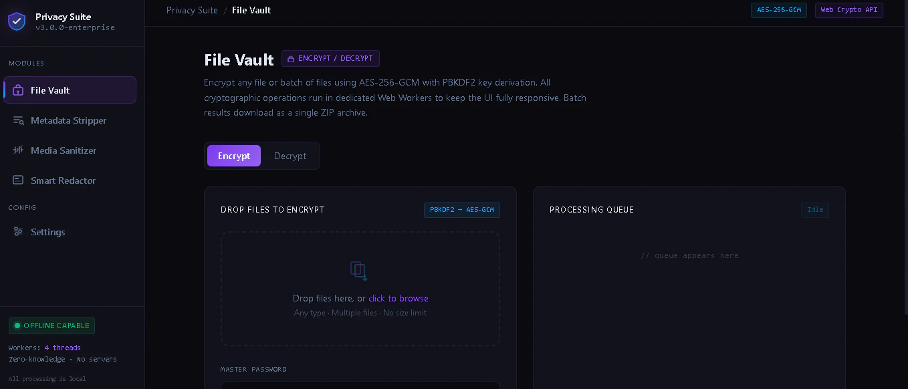Click the Smart Redactor sidebar icon
908x389 pixels.
tap(18, 180)
